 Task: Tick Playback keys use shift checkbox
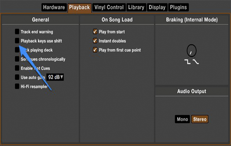[x=17, y=41]
